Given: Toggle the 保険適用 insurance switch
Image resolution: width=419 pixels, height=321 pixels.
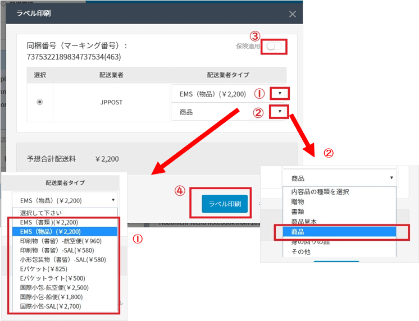Looking at the screenshot, I should (274, 46).
